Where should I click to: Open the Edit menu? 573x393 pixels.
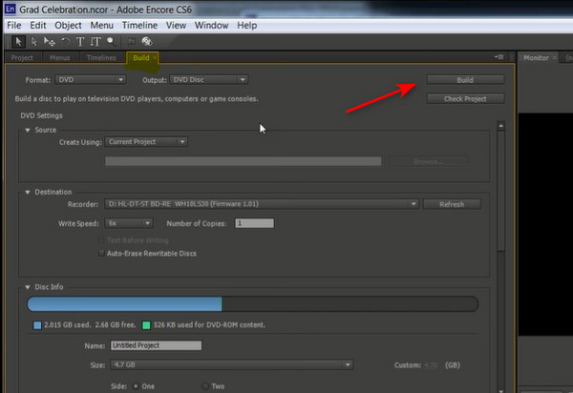(38, 25)
